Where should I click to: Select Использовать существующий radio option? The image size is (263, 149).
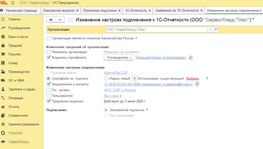(135, 78)
